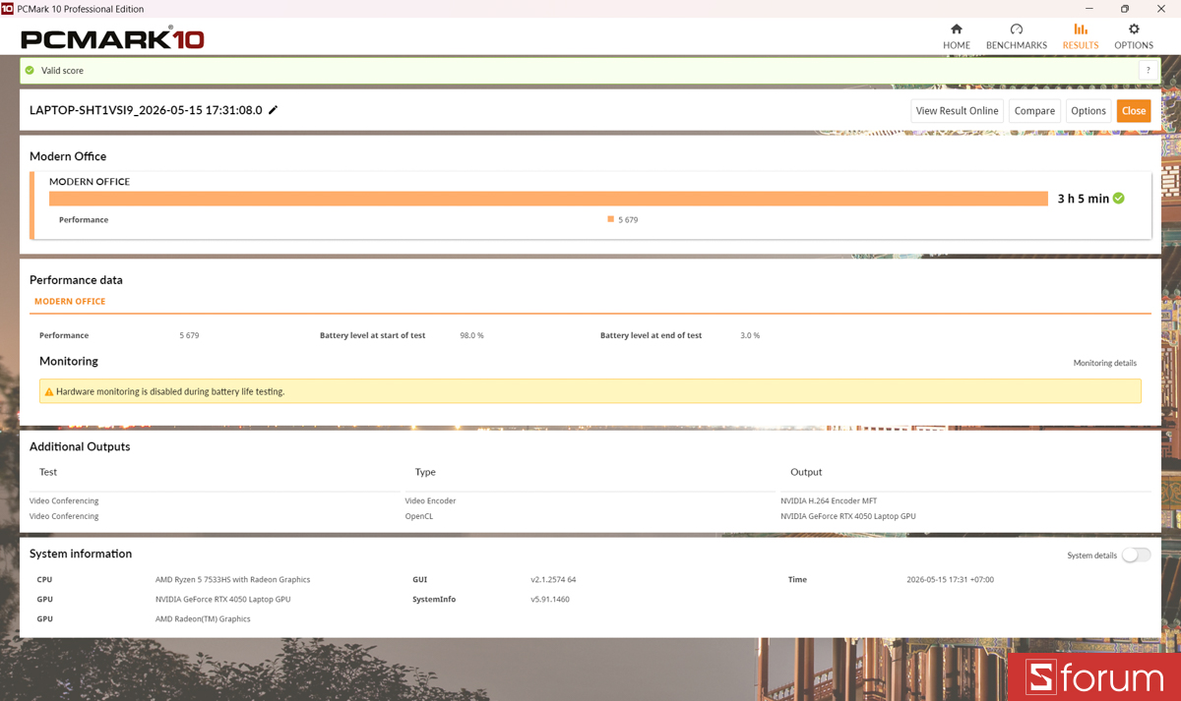Minimize the PCMark 10 window

pyautogui.click(x=1088, y=9)
